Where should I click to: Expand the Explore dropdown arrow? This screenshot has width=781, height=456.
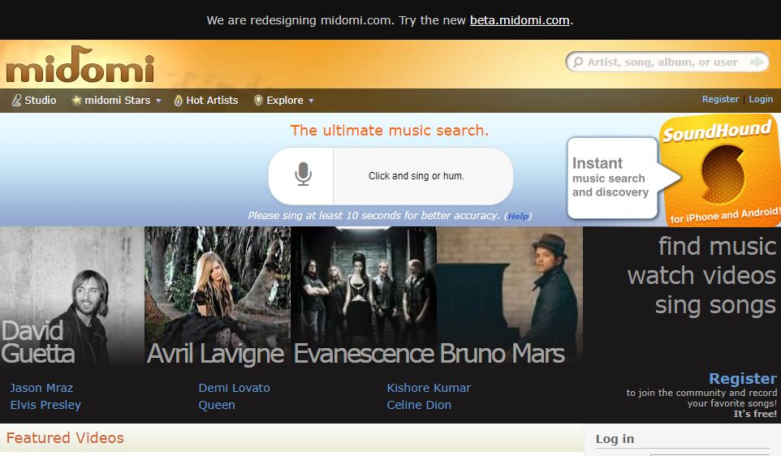(x=311, y=101)
